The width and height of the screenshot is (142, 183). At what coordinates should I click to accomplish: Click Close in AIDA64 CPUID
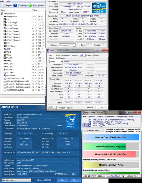tap(75, 180)
